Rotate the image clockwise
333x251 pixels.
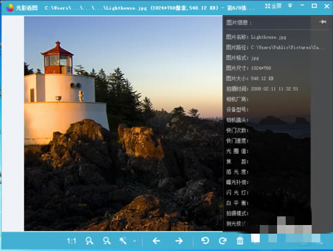click(x=222, y=240)
